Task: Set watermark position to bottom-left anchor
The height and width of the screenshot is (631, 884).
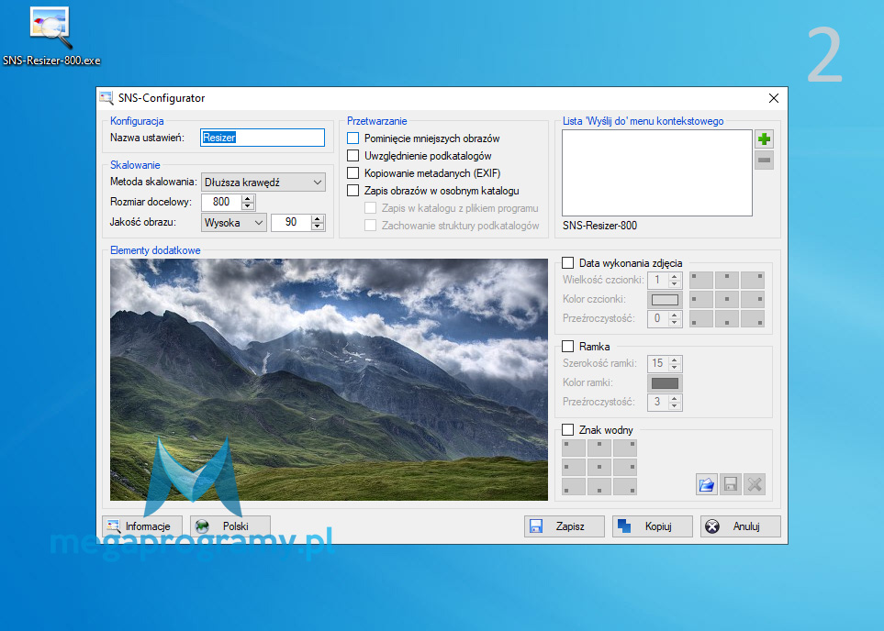Action: 574,486
